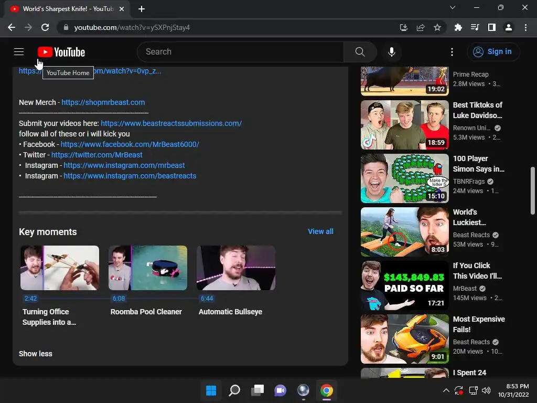The image size is (537, 403).
Task: Open YouTube settings three-dot menu
Action: pyautogui.click(x=452, y=52)
